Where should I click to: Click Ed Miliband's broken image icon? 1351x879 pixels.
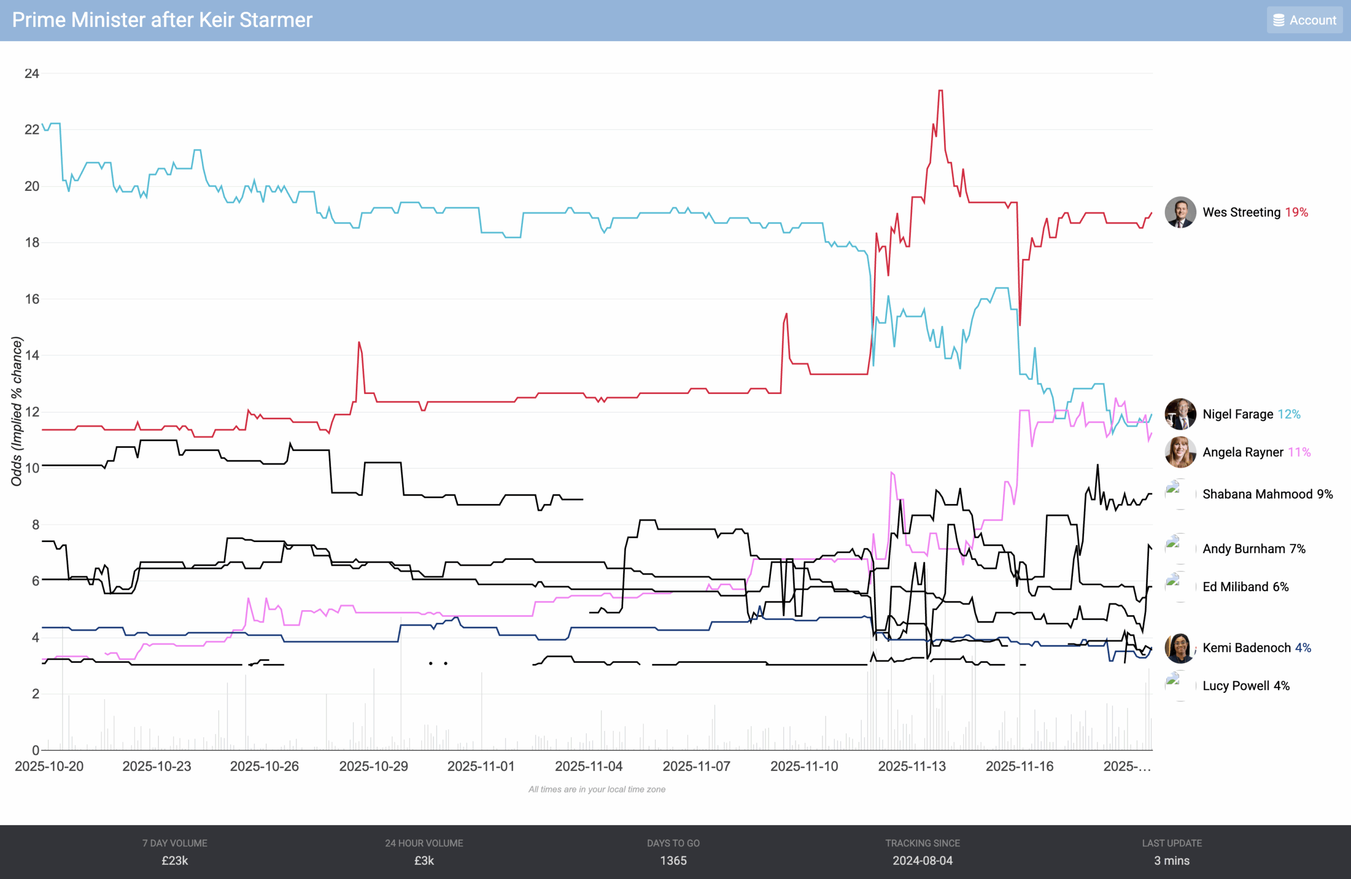1173,580
